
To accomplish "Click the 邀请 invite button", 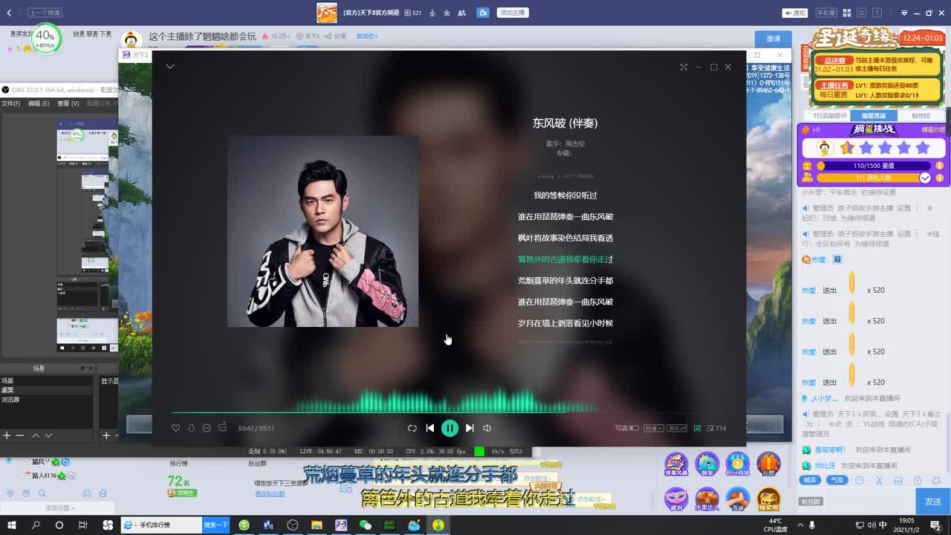I will click(x=773, y=39).
